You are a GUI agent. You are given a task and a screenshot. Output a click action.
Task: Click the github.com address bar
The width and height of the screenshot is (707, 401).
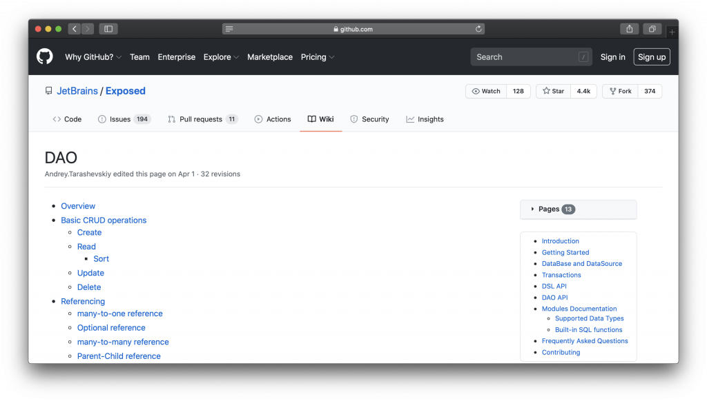tap(353, 29)
